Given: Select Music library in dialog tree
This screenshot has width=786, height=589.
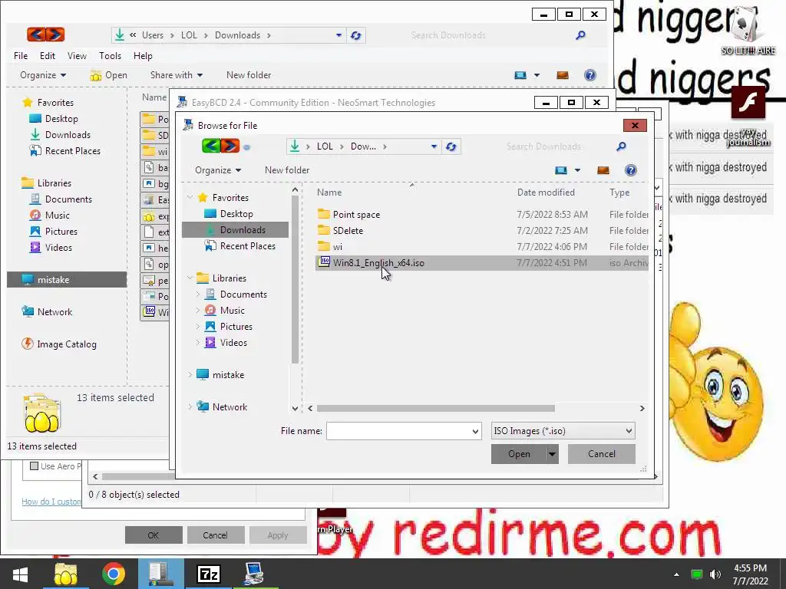Looking at the screenshot, I should point(232,311).
